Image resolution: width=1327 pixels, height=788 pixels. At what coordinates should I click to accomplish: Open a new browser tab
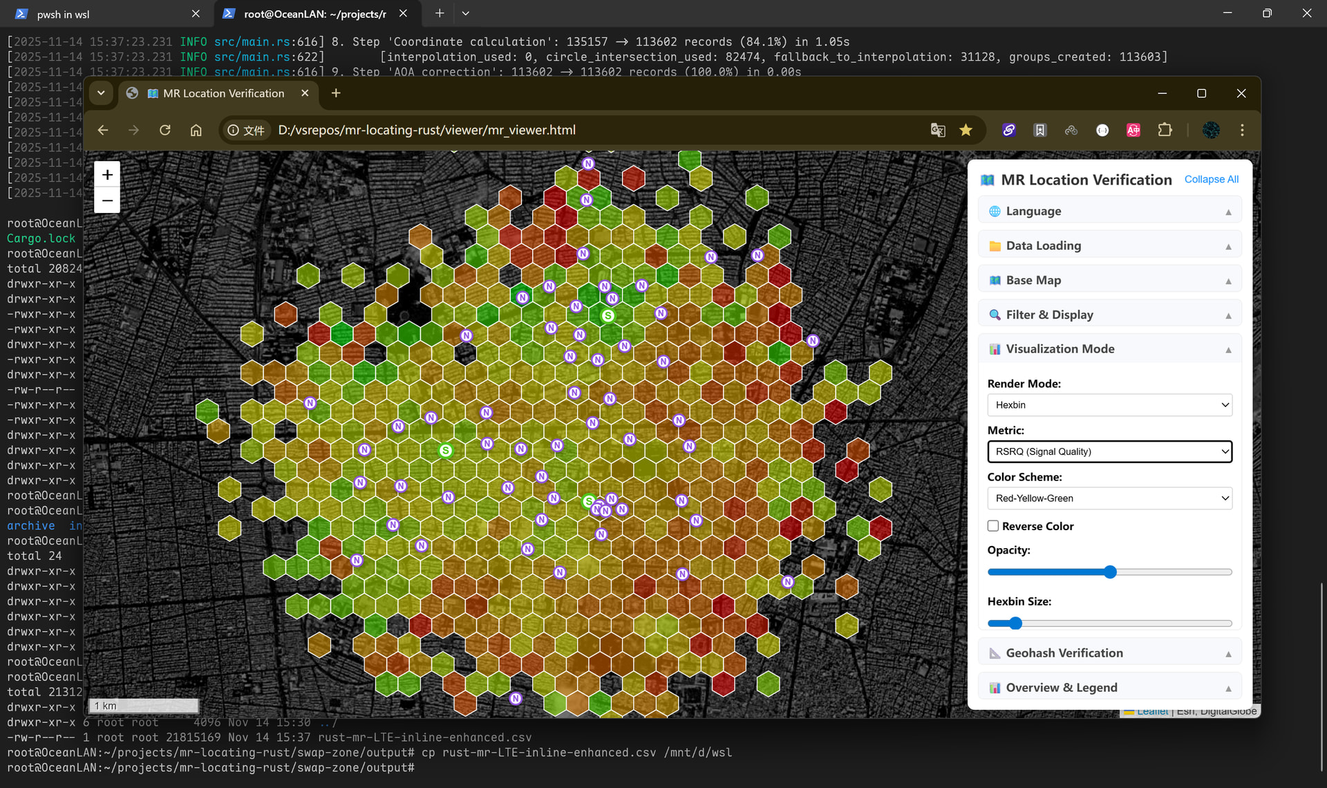[x=336, y=93]
